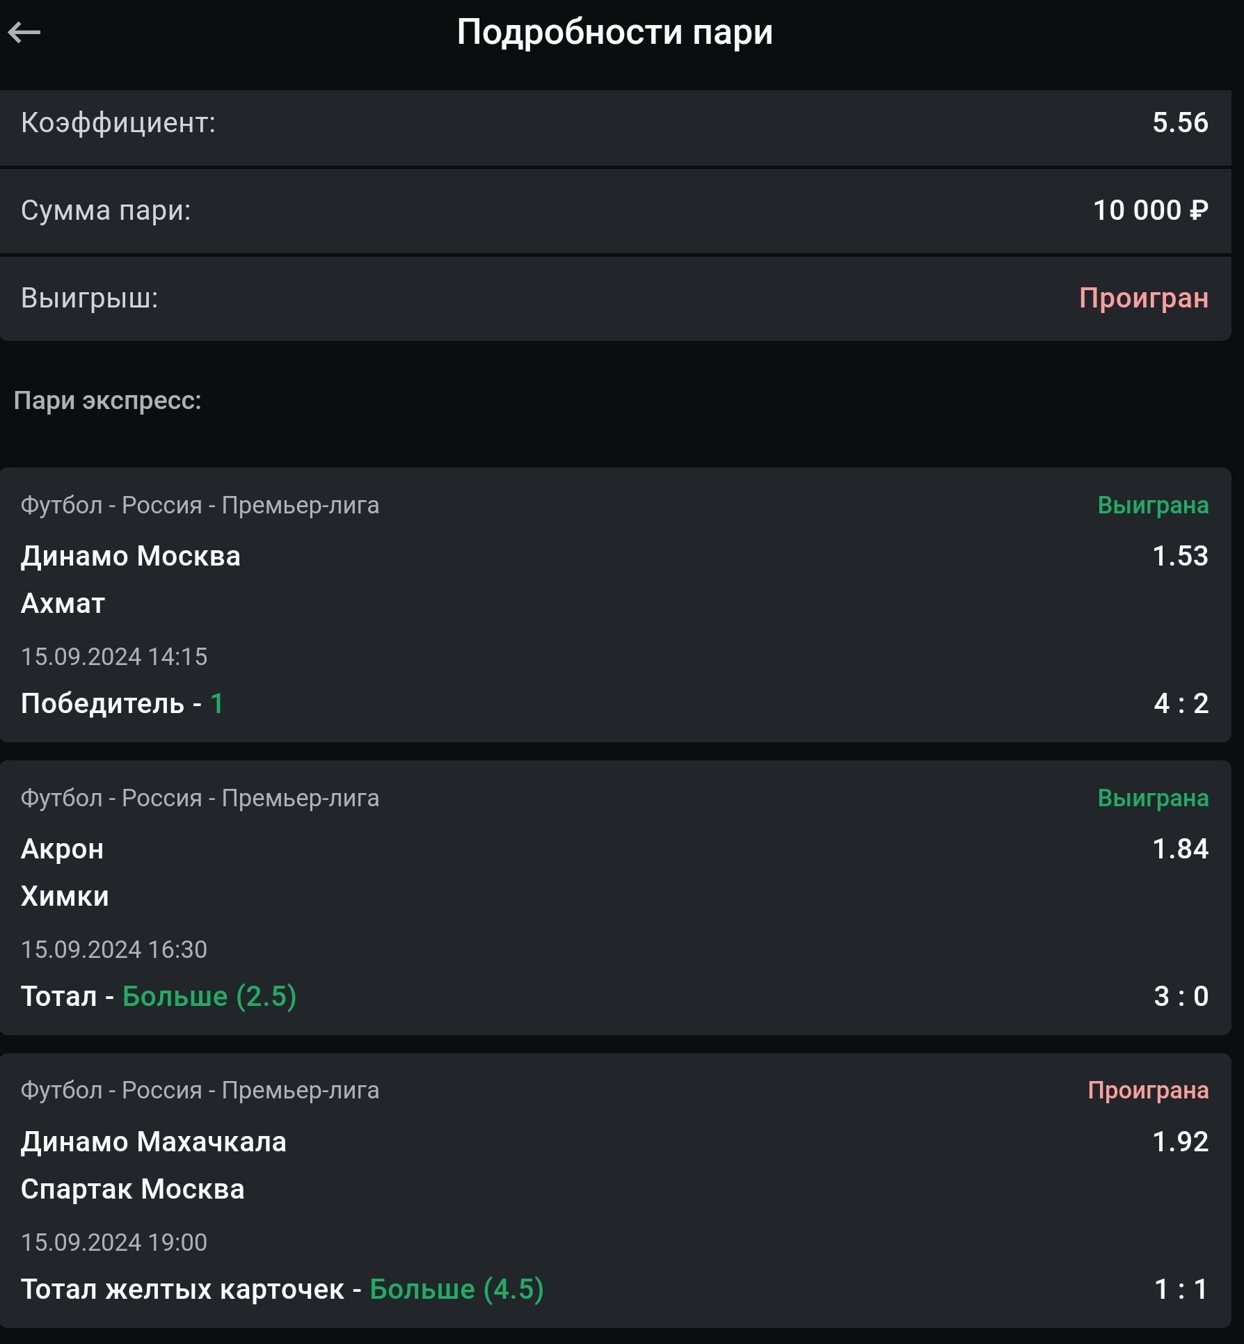Image resolution: width=1244 pixels, height=1344 pixels.
Task: Open the Ахмат team name
Action: pyautogui.click(x=63, y=603)
